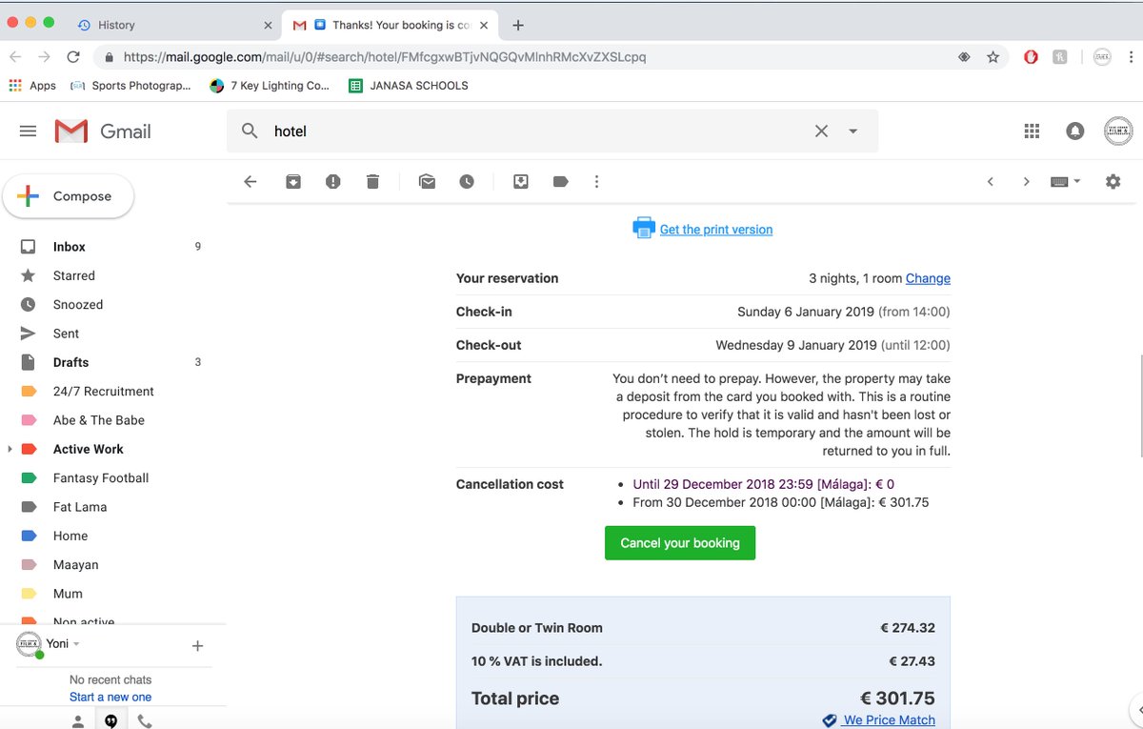The width and height of the screenshot is (1143, 729).
Task: Click the printer icon
Action: click(644, 228)
